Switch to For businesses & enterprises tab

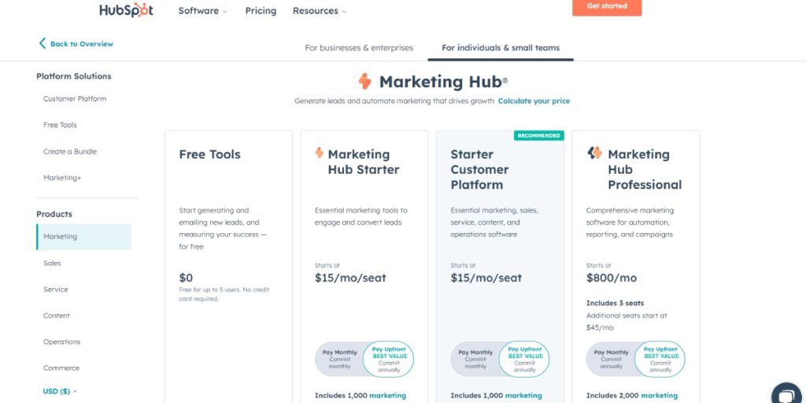coord(359,48)
